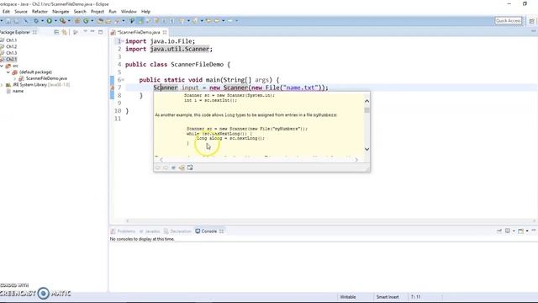This screenshot has height=303, width=538.
Task: Open the Package Explorer view menu triangle
Action: point(85,32)
